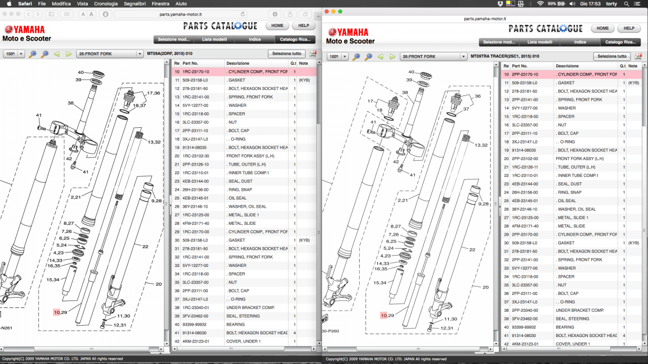
Task: Click highlighted 10,29 label in right diagram
Action: pyautogui.click(x=387, y=315)
